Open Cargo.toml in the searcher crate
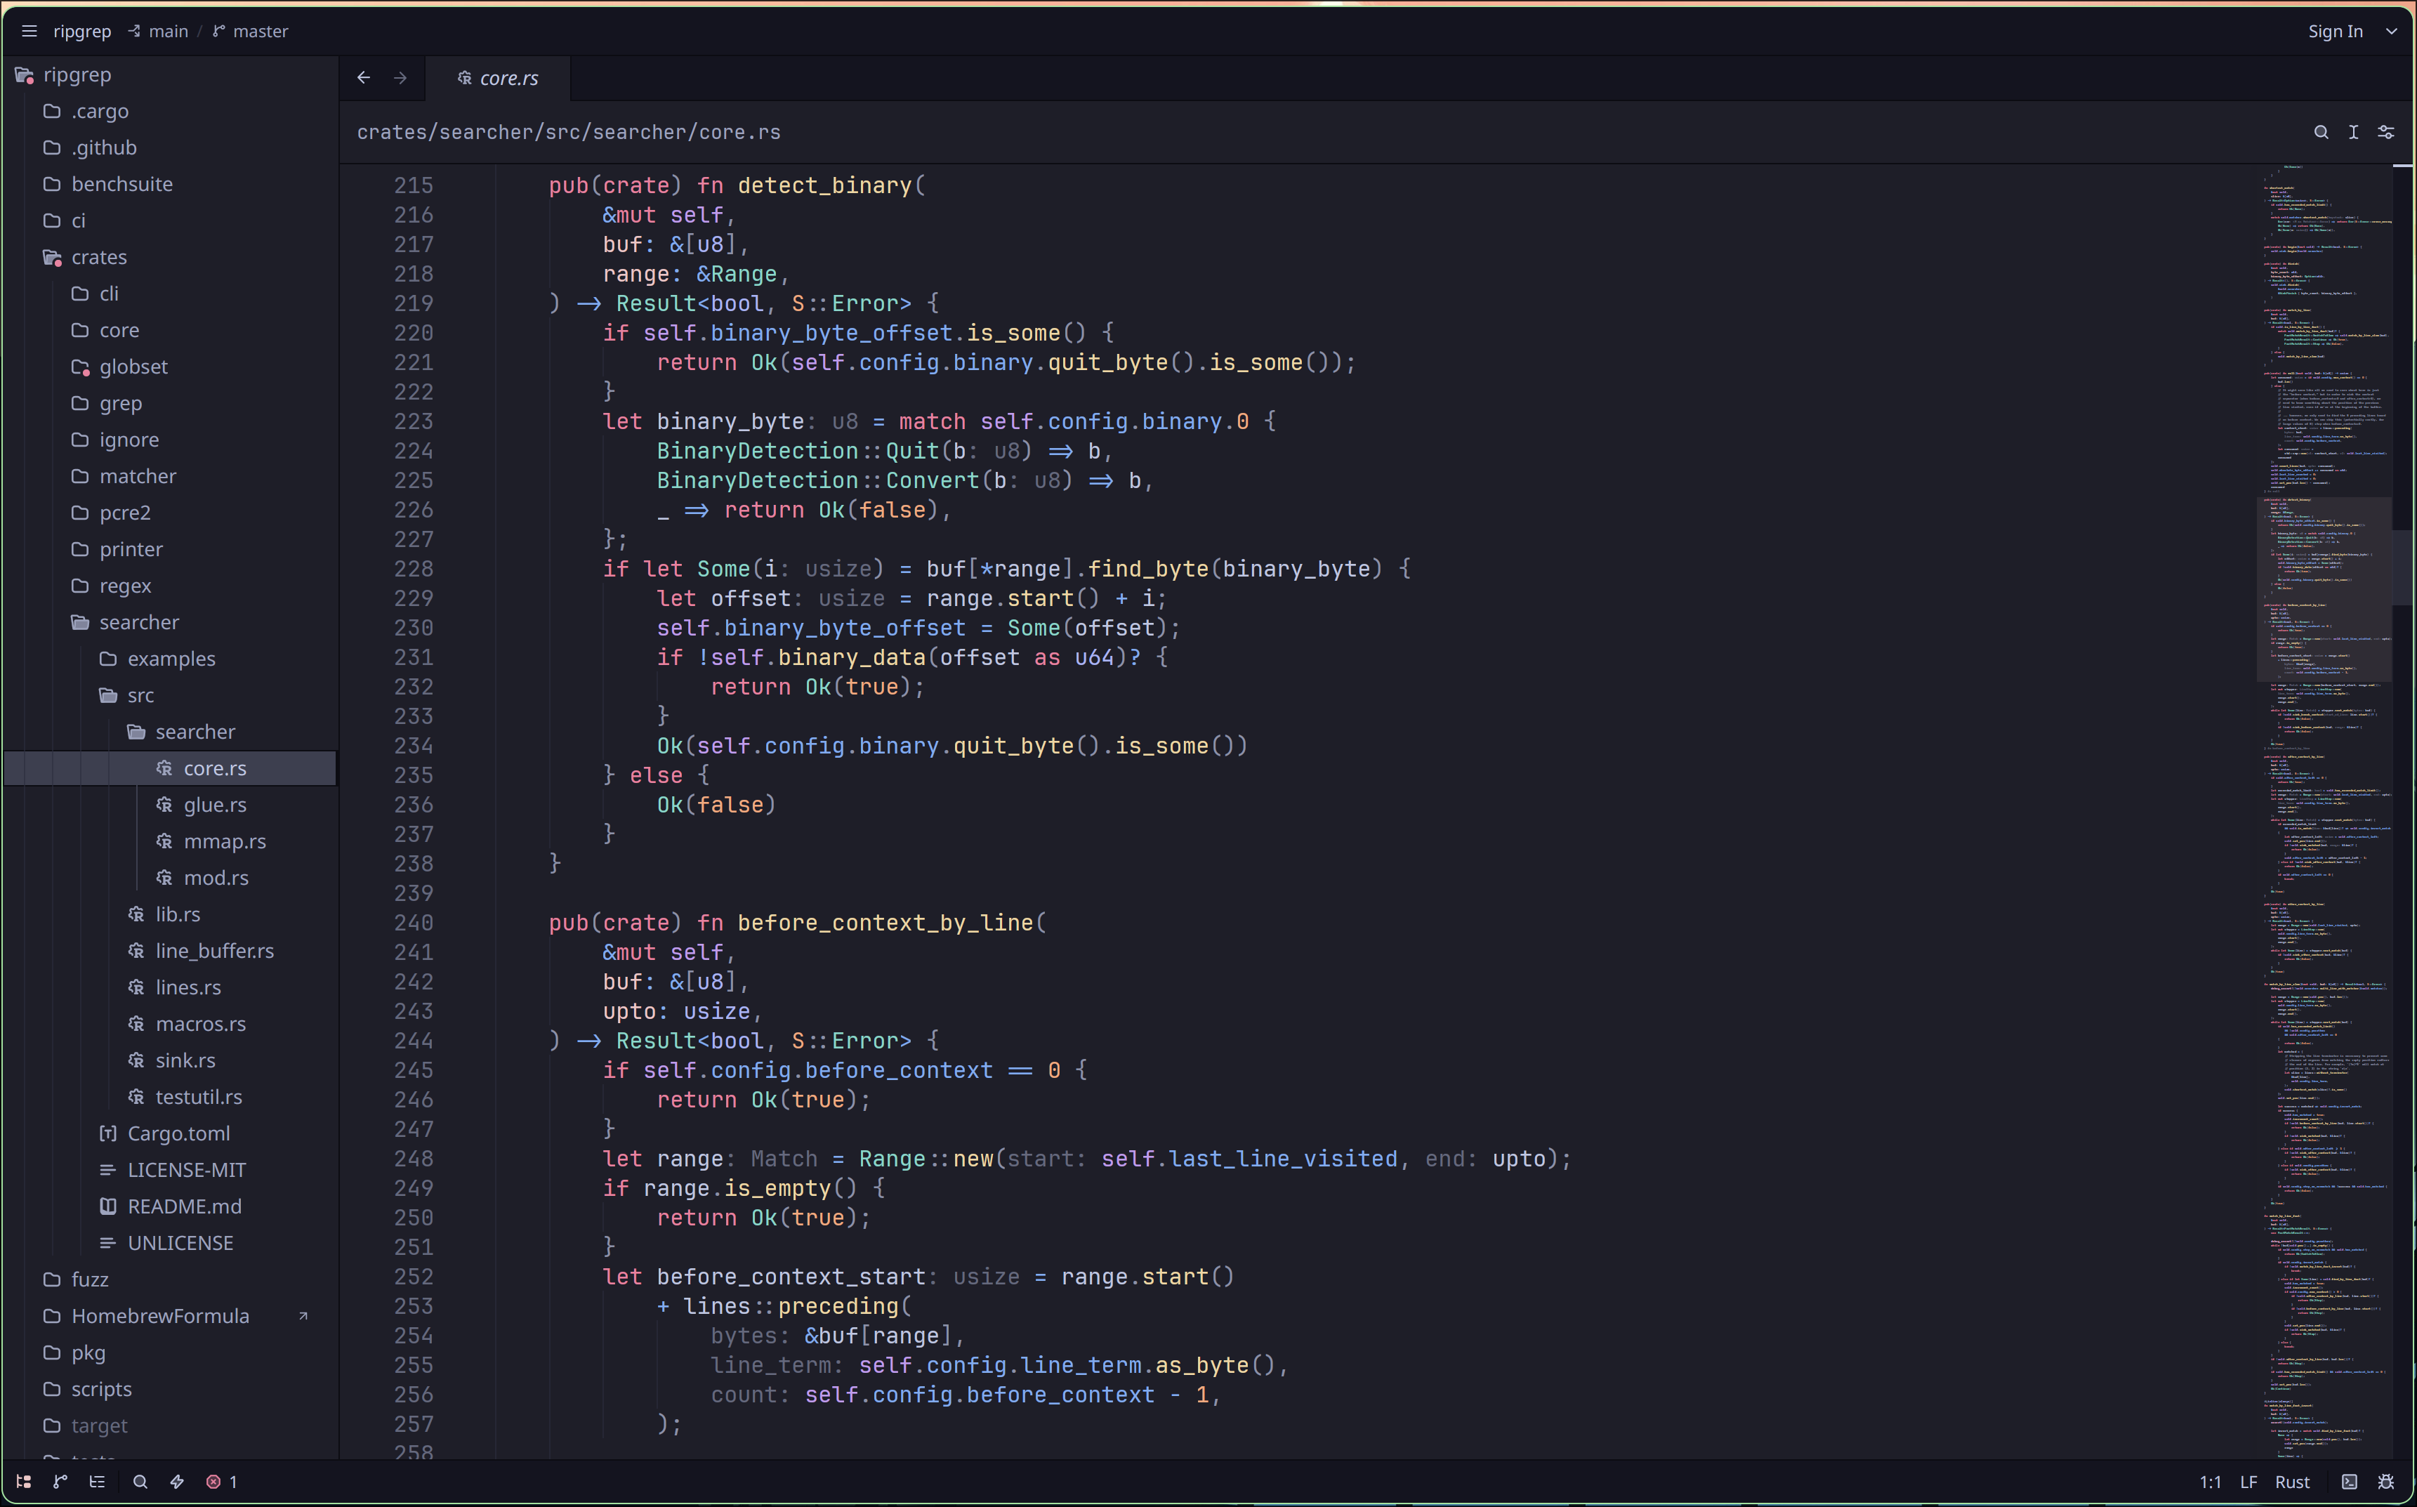 pos(171,1133)
